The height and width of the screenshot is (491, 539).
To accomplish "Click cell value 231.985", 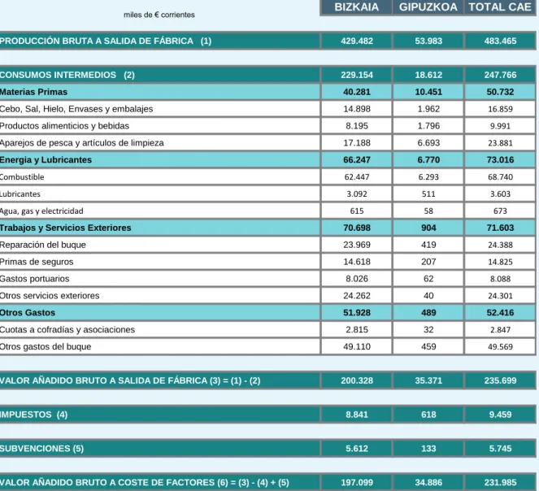I will coord(500,482).
